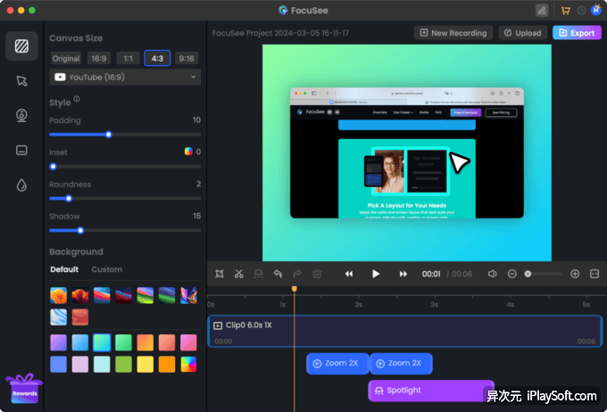Export the project
Screen dimensions: 607x412
pos(577,33)
